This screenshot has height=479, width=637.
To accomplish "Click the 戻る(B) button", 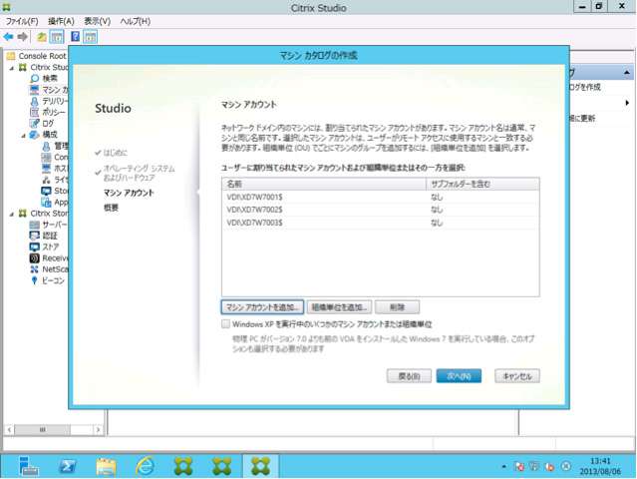I will click(x=409, y=376).
